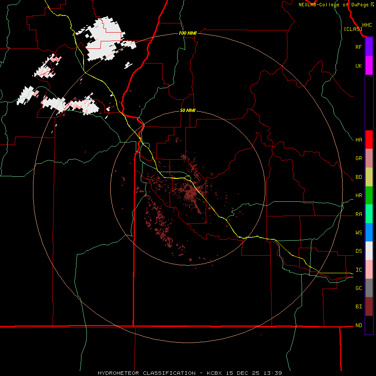Click the KCBX radar site identifier
Viewport: 376px width, 376px height.
coord(216,373)
